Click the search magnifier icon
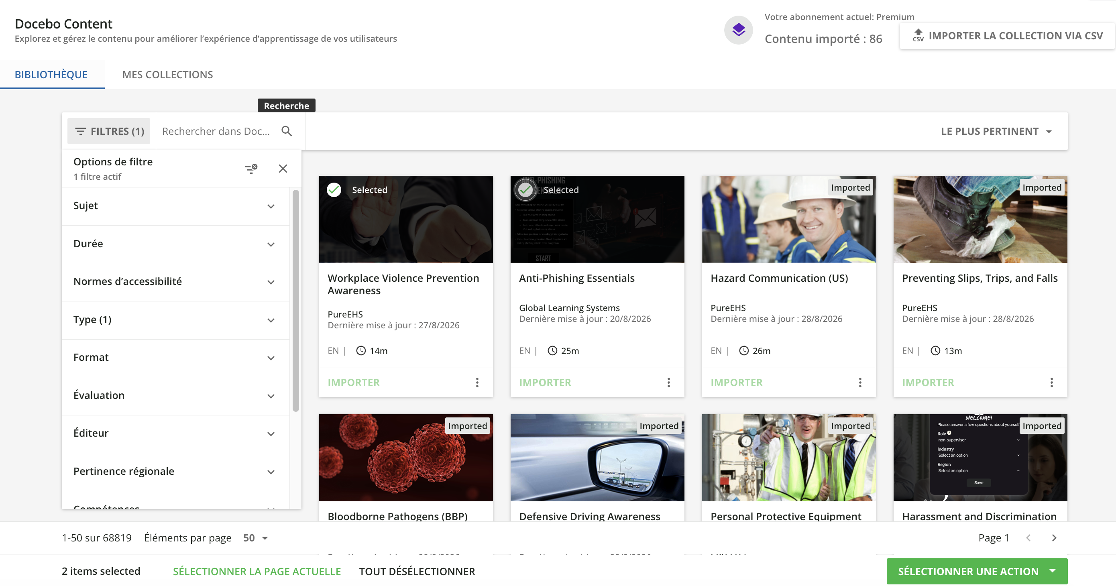 [x=286, y=131]
